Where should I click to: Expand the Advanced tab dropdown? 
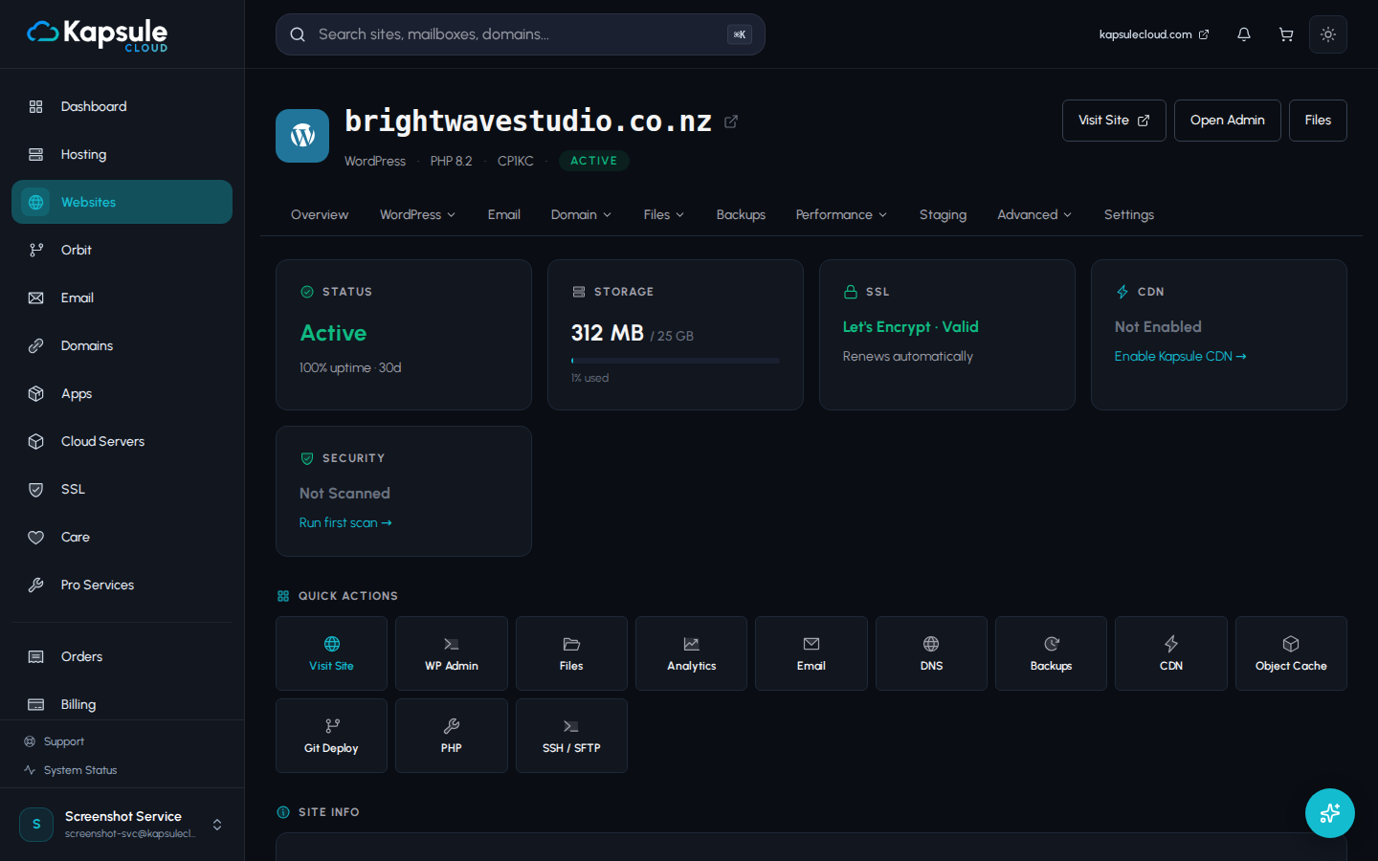pyautogui.click(x=1034, y=214)
